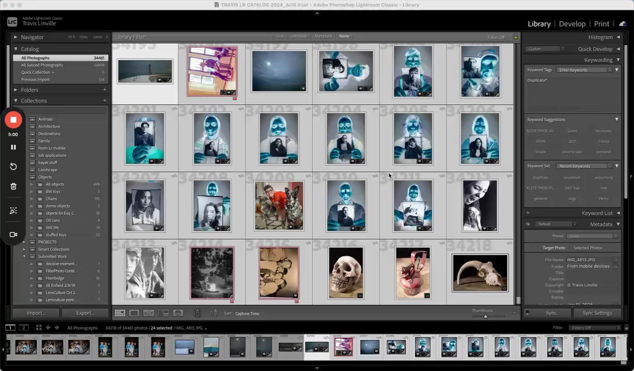Select the Chairs collection
634x371 pixels.
[51, 198]
